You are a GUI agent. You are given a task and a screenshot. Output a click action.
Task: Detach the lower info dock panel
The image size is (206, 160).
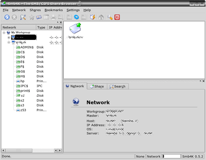201,81
